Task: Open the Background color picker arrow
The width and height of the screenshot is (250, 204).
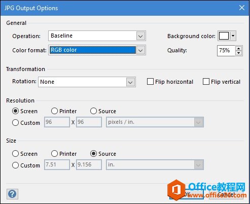Action: tap(233, 36)
